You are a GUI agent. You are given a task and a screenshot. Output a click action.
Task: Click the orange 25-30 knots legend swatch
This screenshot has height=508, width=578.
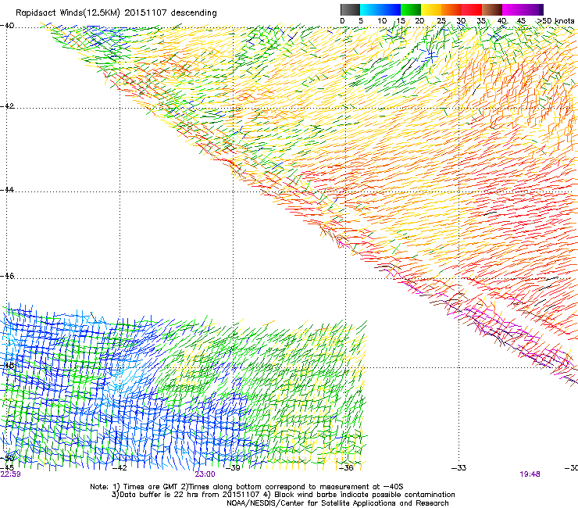pyautogui.click(x=451, y=9)
